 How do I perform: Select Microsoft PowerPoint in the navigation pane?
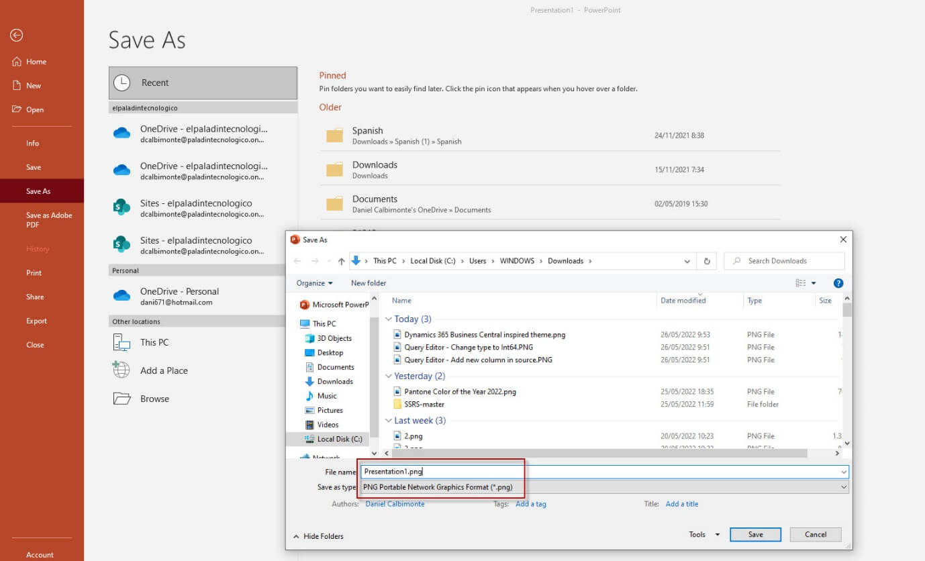click(x=335, y=305)
